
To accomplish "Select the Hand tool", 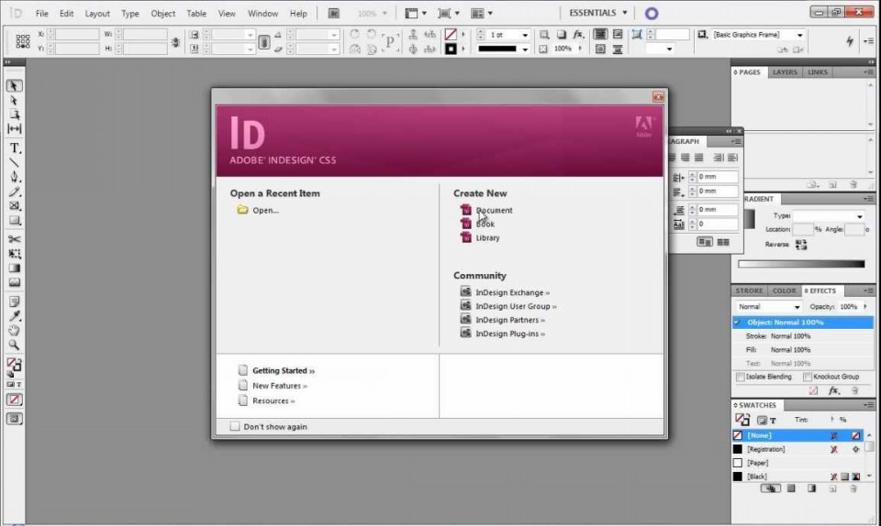I will tap(14, 330).
